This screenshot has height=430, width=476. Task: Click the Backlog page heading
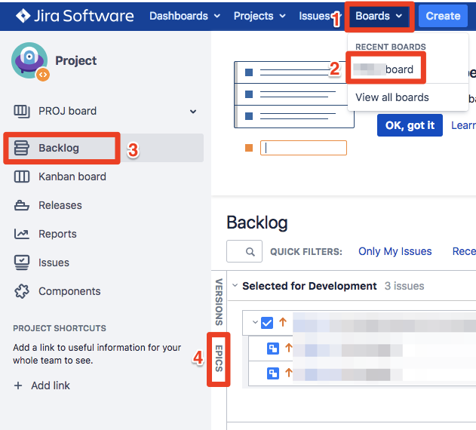coord(256,223)
